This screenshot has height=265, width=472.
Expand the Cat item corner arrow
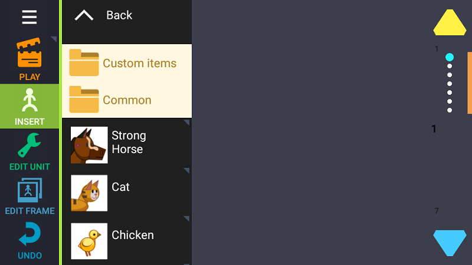(x=186, y=171)
